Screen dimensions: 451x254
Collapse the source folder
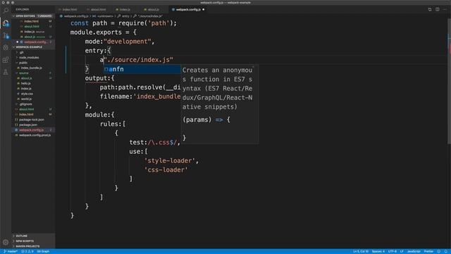[23, 73]
